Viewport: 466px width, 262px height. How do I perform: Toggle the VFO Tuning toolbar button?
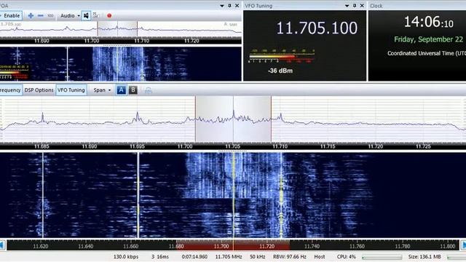point(71,90)
